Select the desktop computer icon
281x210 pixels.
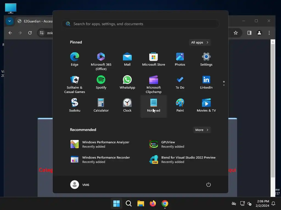click(11, 8)
